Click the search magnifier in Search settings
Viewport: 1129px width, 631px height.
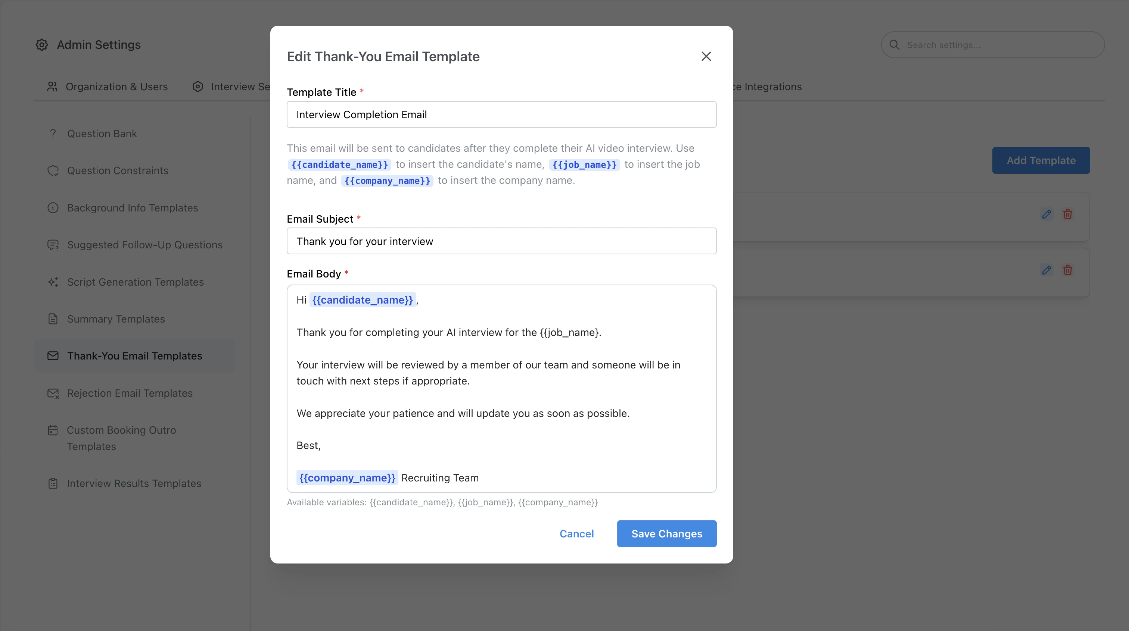[895, 44]
